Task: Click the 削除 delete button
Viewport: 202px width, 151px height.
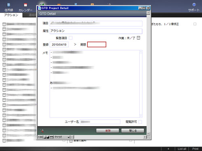Action: [x=107, y=130]
